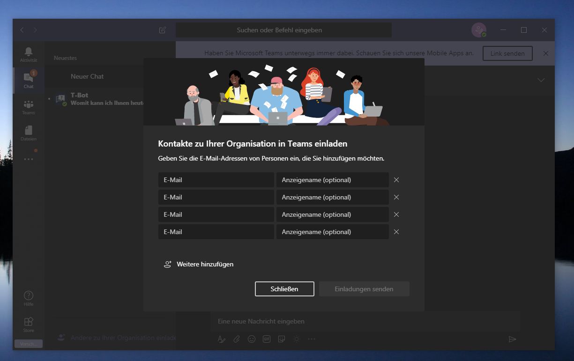
Task: Remove the first E-Mail row
Action: click(x=396, y=180)
